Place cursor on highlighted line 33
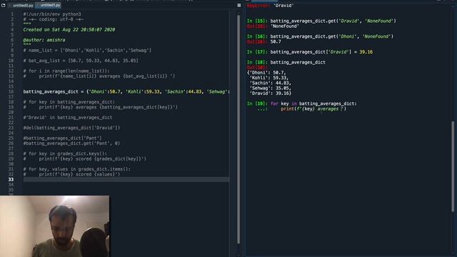457x257 pixels. coord(126,179)
